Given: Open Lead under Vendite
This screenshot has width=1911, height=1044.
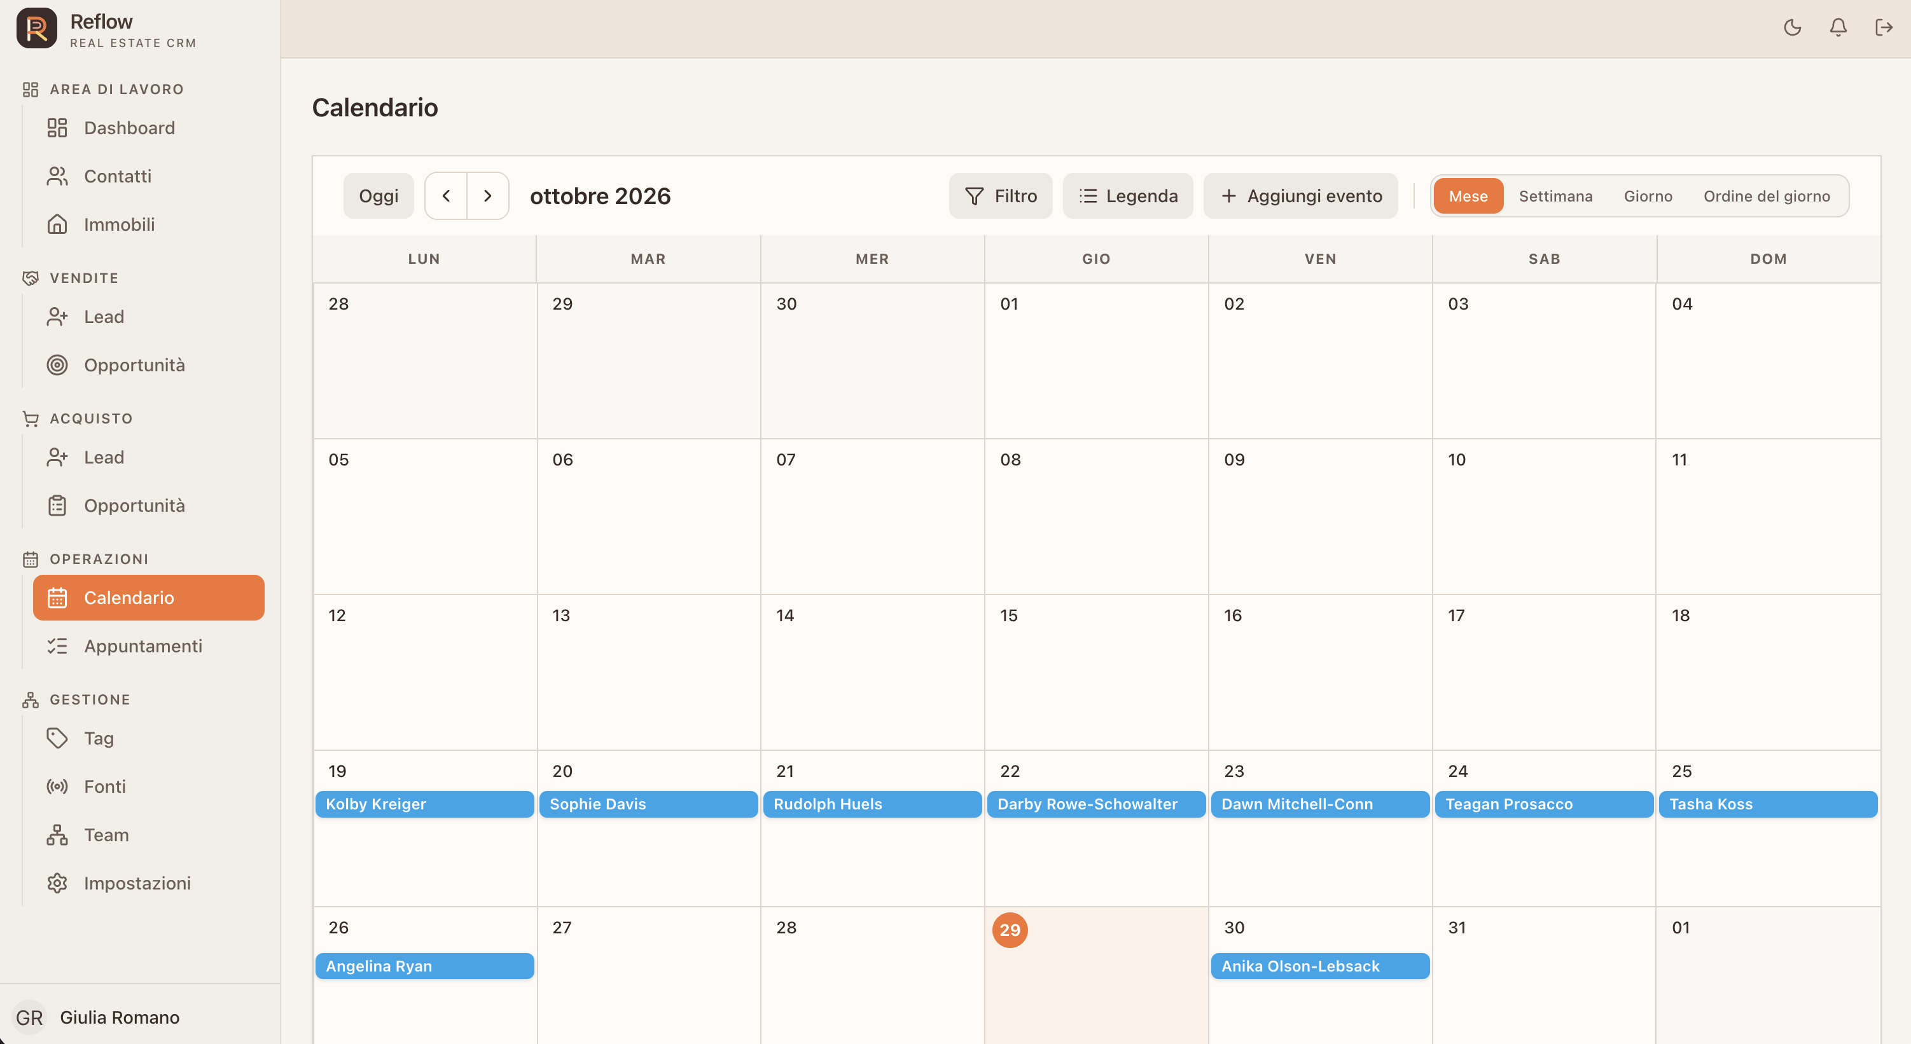Looking at the screenshot, I should (148, 317).
